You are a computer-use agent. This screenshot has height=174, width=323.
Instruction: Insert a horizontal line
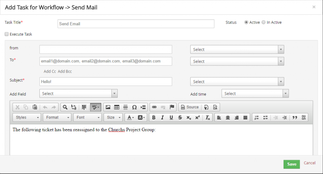point(125,107)
